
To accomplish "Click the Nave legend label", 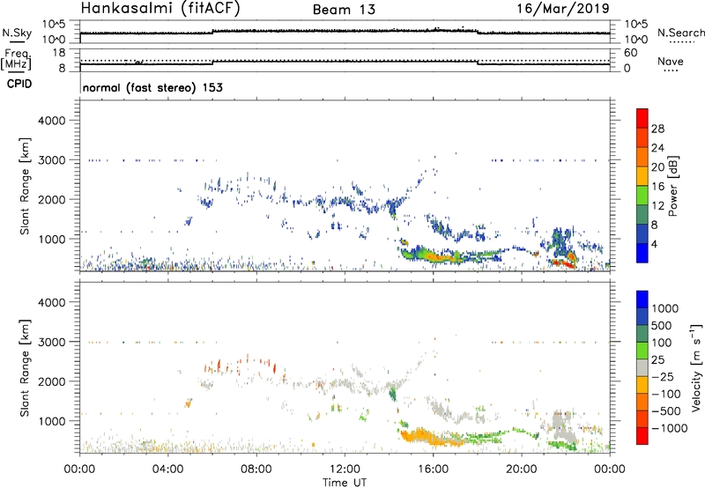I will [670, 61].
